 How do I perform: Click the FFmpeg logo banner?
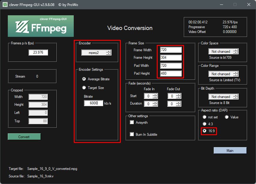coord(41,26)
